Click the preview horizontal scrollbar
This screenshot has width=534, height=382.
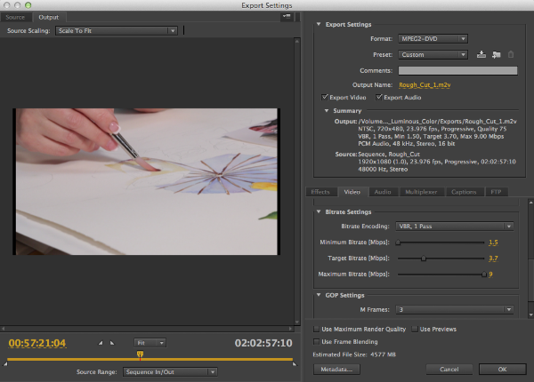147,329
